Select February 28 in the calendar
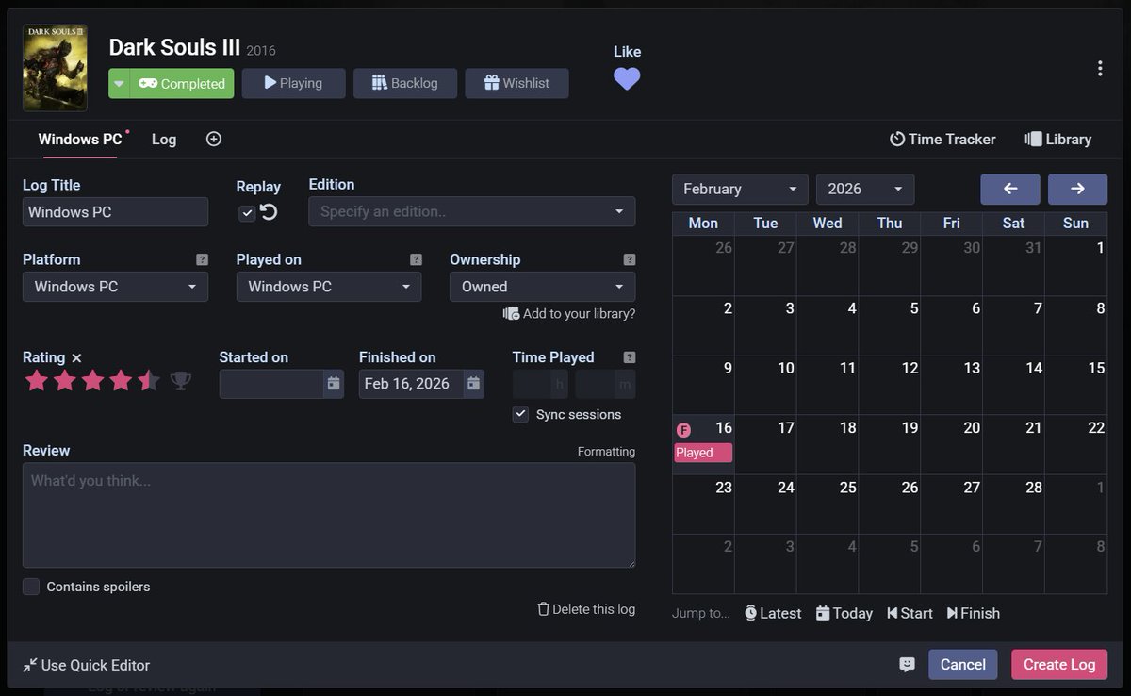The width and height of the screenshot is (1131, 696). click(1014, 504)
